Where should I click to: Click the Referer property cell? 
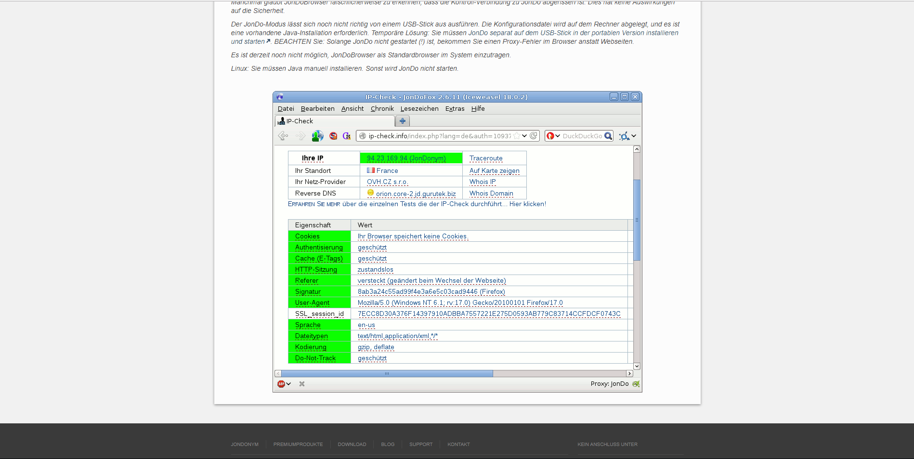coord(319,280)
